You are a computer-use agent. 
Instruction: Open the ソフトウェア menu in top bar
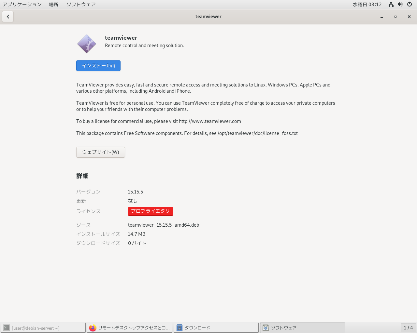click(81, 5)
